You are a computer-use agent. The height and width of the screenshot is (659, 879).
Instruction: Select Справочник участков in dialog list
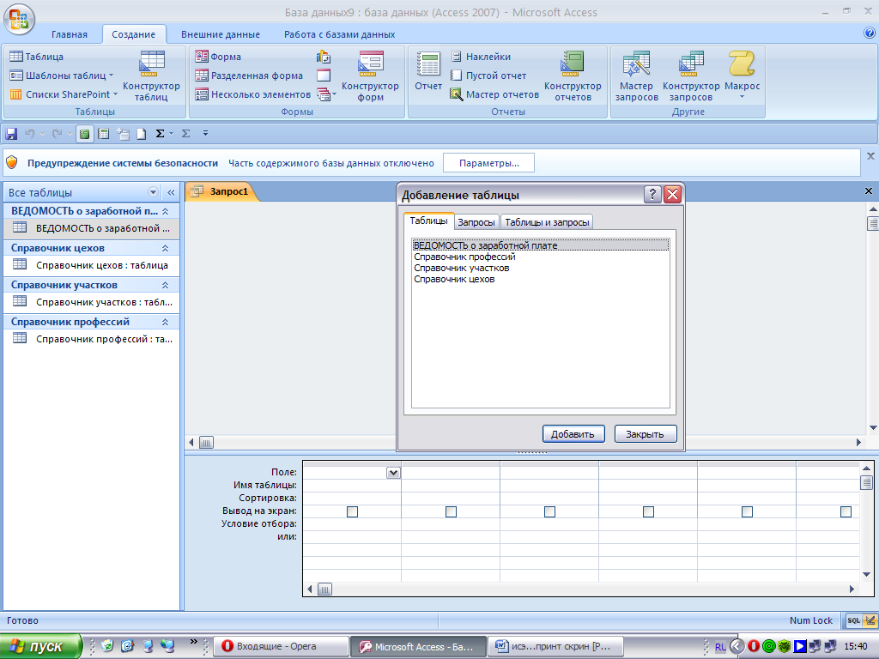click(461, 268)
